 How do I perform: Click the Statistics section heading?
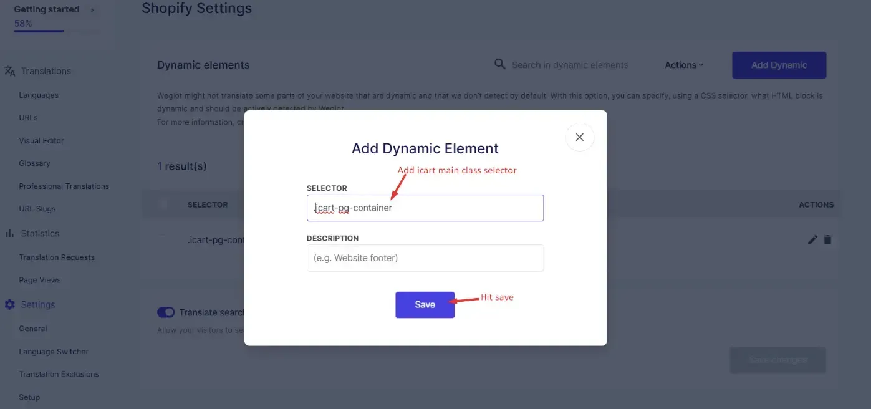40,233
